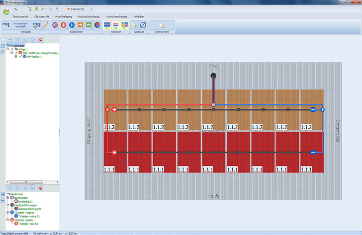Toggle the Anlage 1 checkmark
Viewport: 362px width, 235px height.
(12, 49)
